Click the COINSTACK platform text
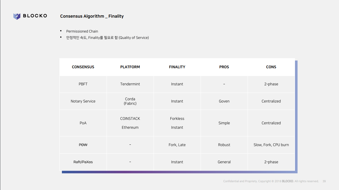 pos(130,118)
